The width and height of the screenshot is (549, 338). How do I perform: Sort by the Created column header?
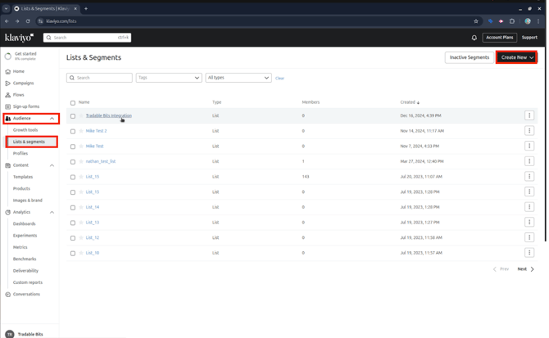point(409,102)
